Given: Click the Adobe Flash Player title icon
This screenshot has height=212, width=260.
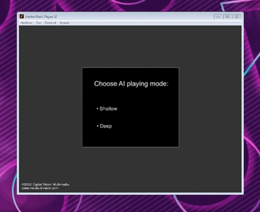Looking at the screenshot, I should [x=22, y=16].
